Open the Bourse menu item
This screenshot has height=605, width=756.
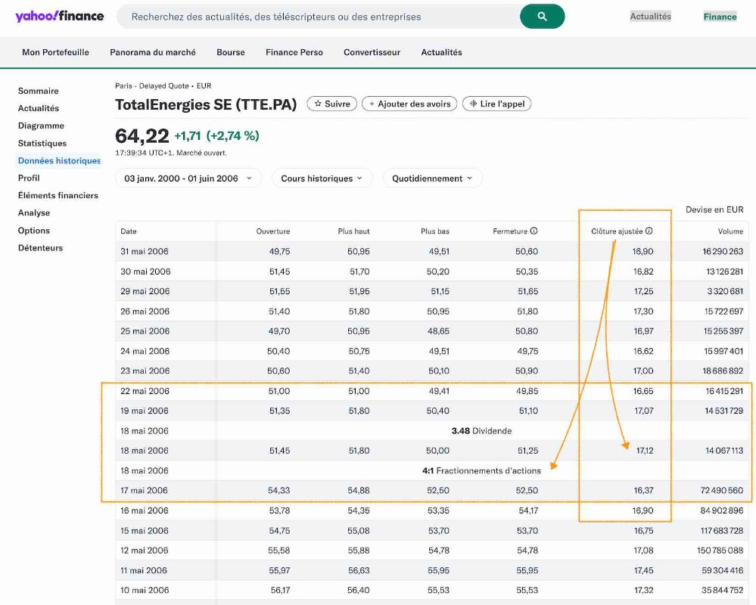(231, 52)
